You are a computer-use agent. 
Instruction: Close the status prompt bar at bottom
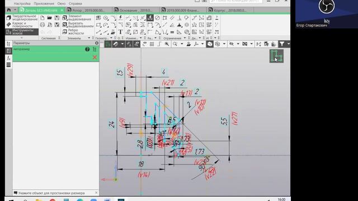[96, 193]
